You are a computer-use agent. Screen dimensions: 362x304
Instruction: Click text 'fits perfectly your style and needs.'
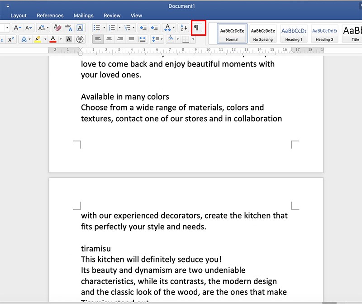143,227
